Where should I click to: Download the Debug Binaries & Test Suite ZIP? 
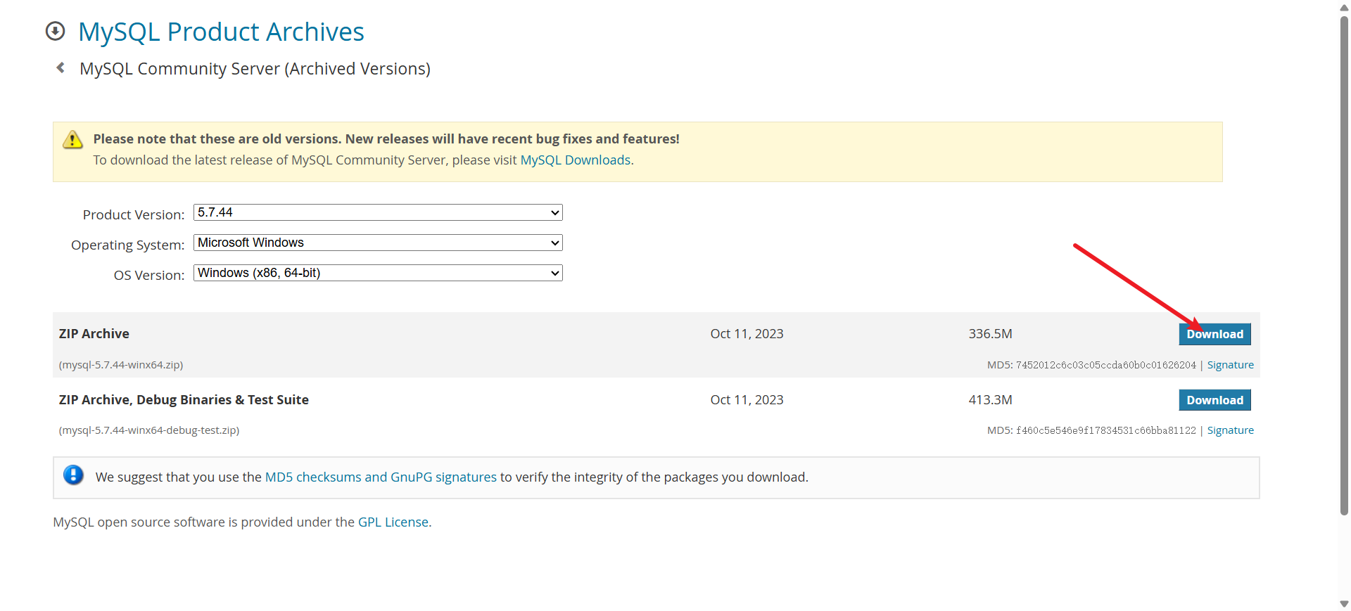(1214, 400)
